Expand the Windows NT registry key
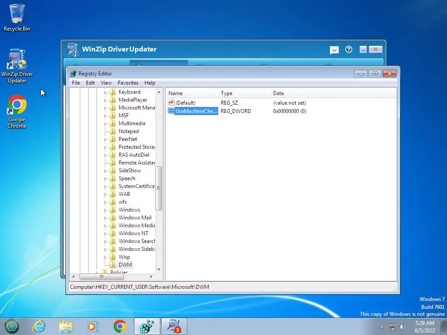This screenshot has height=335, width=447. tap(105, 234)
